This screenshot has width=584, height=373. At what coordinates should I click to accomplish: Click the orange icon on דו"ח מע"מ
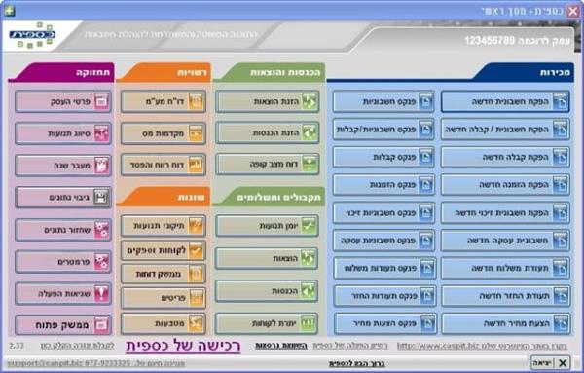point(196,101)
